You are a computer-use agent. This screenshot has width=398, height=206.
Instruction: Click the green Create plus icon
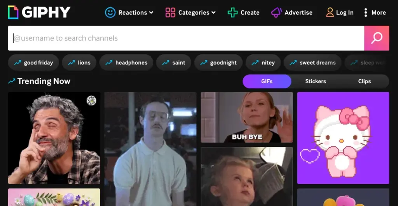pyautogui.click(x=232, y=12)
